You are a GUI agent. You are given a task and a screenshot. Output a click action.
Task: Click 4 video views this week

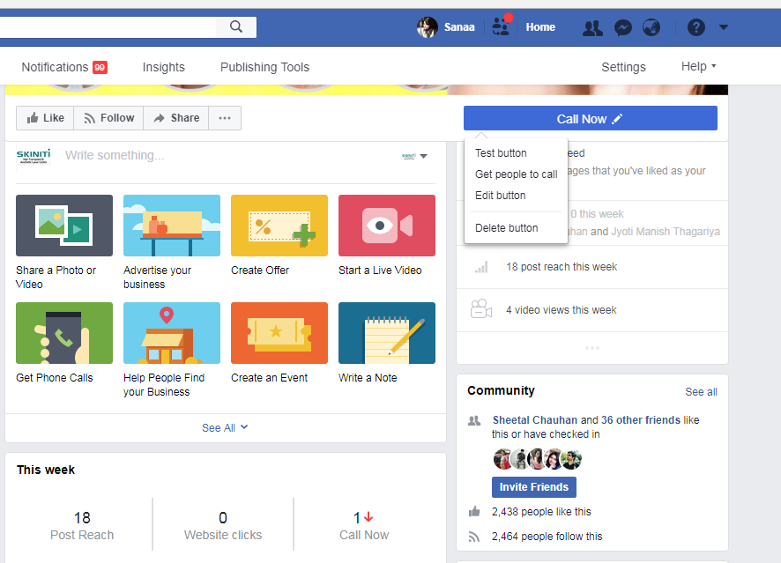click(x=562, y=310)
